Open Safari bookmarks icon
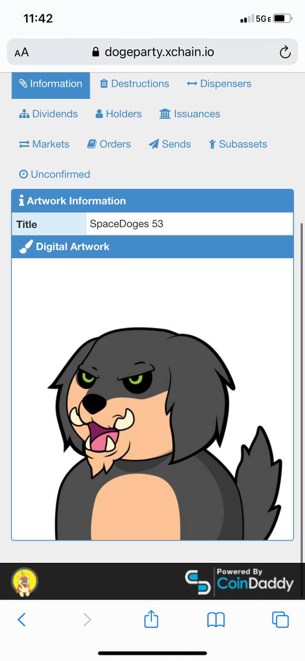Screen dimensions: 305x661 216,620
